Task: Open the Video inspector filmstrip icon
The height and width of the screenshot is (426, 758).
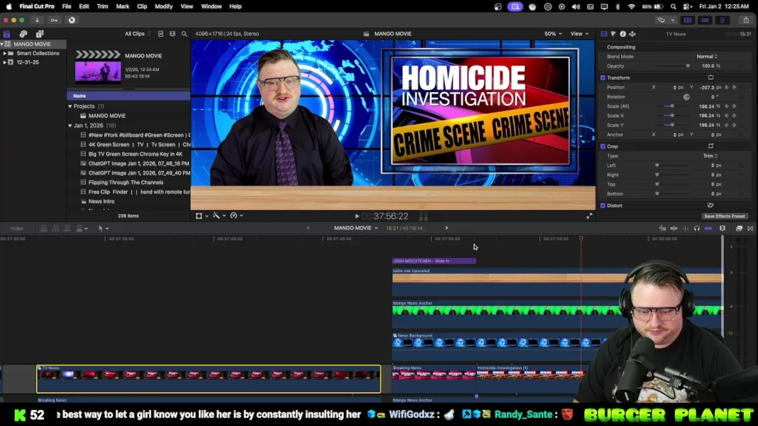Action: tap(603, 34)
